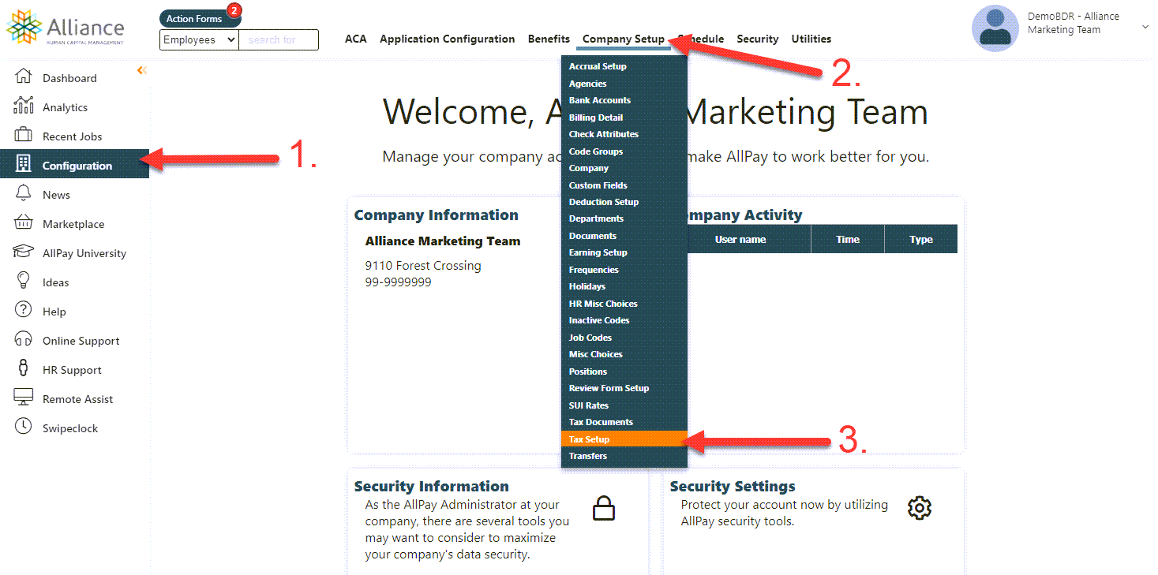The width and height of the screenshot is (1158, 575).
Task: Click the user profile avatar
Action: pyautogui.click(x=995, y=28)
